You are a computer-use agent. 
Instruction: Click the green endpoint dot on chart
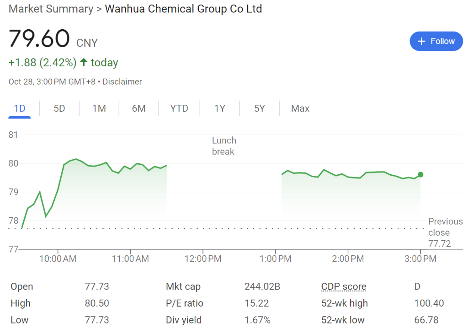pos(420,174)
